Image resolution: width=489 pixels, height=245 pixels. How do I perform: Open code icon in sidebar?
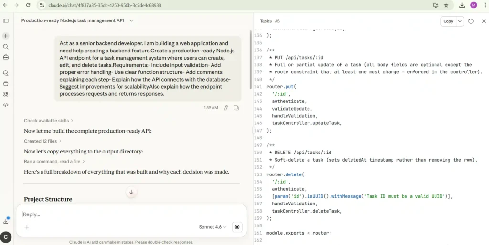click(6, 105)
